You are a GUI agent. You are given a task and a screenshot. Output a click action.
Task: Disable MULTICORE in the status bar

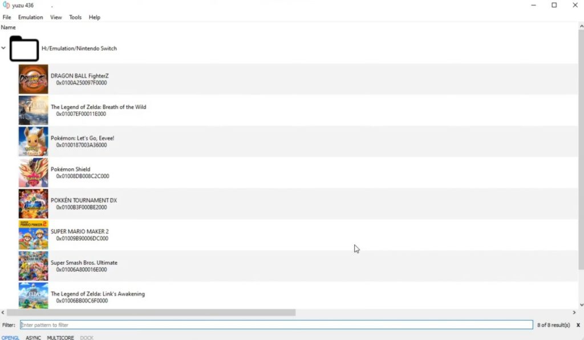click(60, 338)
